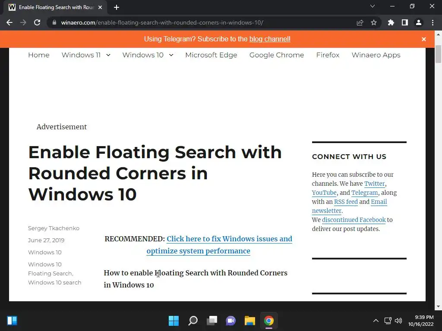Open the volume speaker tray icon
The width and height of the screenshot is (442, 331).
tap(398, 321)
